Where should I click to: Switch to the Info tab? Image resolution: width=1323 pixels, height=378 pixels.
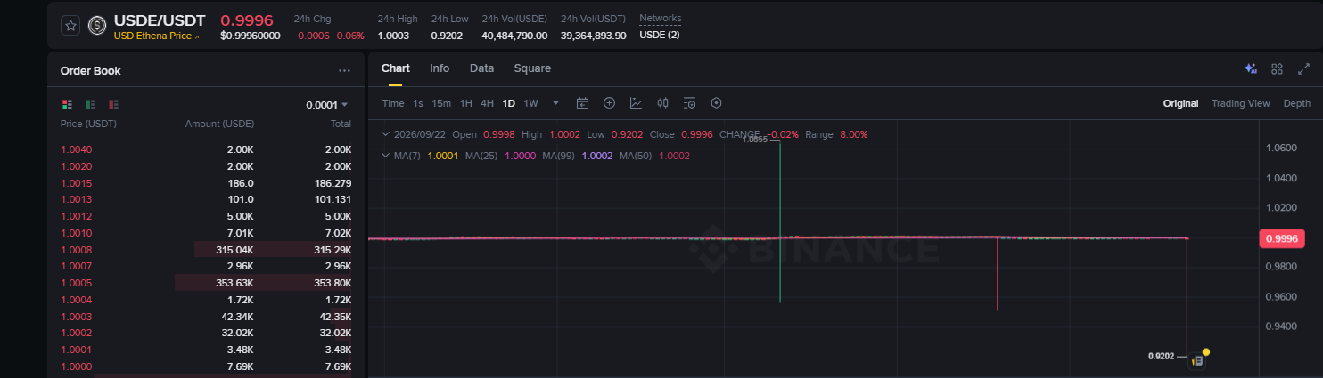point(440,68)
